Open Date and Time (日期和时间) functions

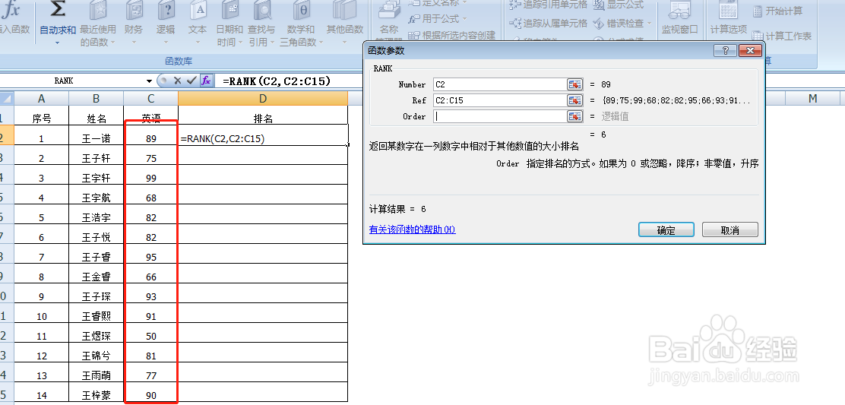point(229,24)
